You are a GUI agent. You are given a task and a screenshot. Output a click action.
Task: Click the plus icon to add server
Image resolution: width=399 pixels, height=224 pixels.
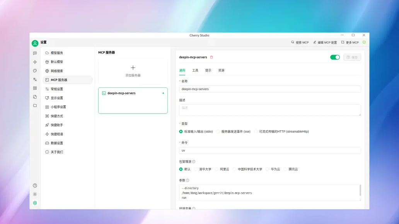point(133,68)
